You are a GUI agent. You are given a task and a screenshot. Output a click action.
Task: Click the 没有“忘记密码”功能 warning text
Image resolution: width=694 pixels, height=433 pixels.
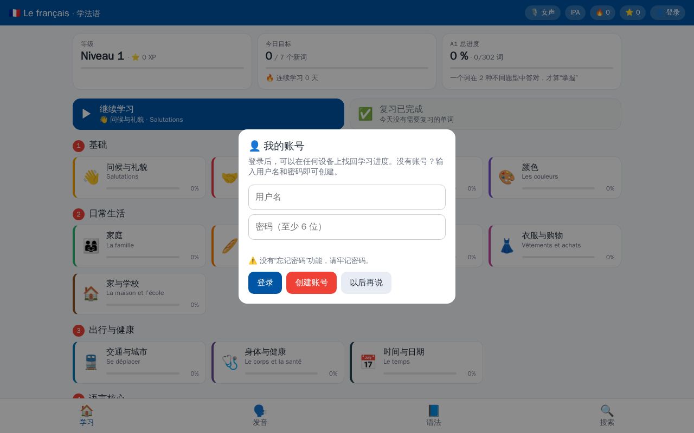pyautogui.click(x=311, y=260)
